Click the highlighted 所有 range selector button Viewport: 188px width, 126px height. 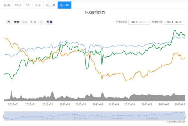[x=49, y=22]
